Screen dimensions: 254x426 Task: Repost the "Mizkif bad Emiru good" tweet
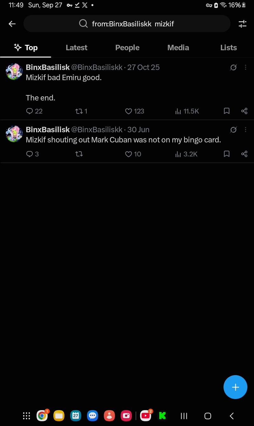coord(81,111)
